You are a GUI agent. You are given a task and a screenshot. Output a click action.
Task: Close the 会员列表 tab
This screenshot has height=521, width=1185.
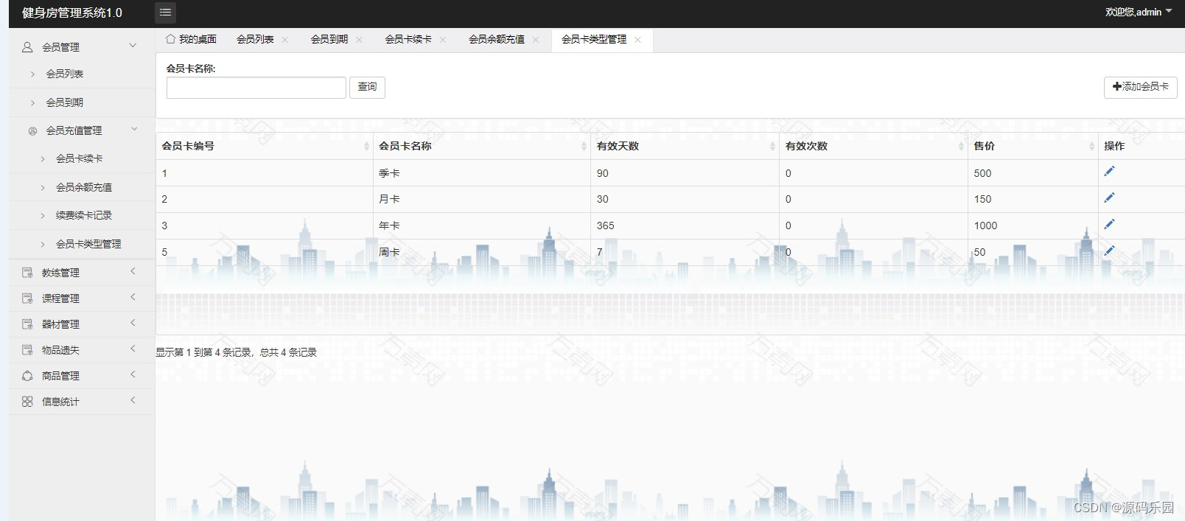(x=285, y=40)
